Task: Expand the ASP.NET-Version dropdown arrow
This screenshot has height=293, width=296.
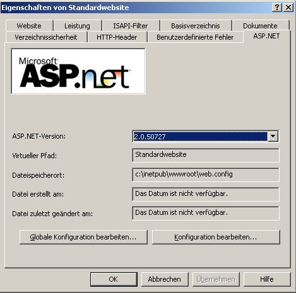Action: tap(273, 136)
